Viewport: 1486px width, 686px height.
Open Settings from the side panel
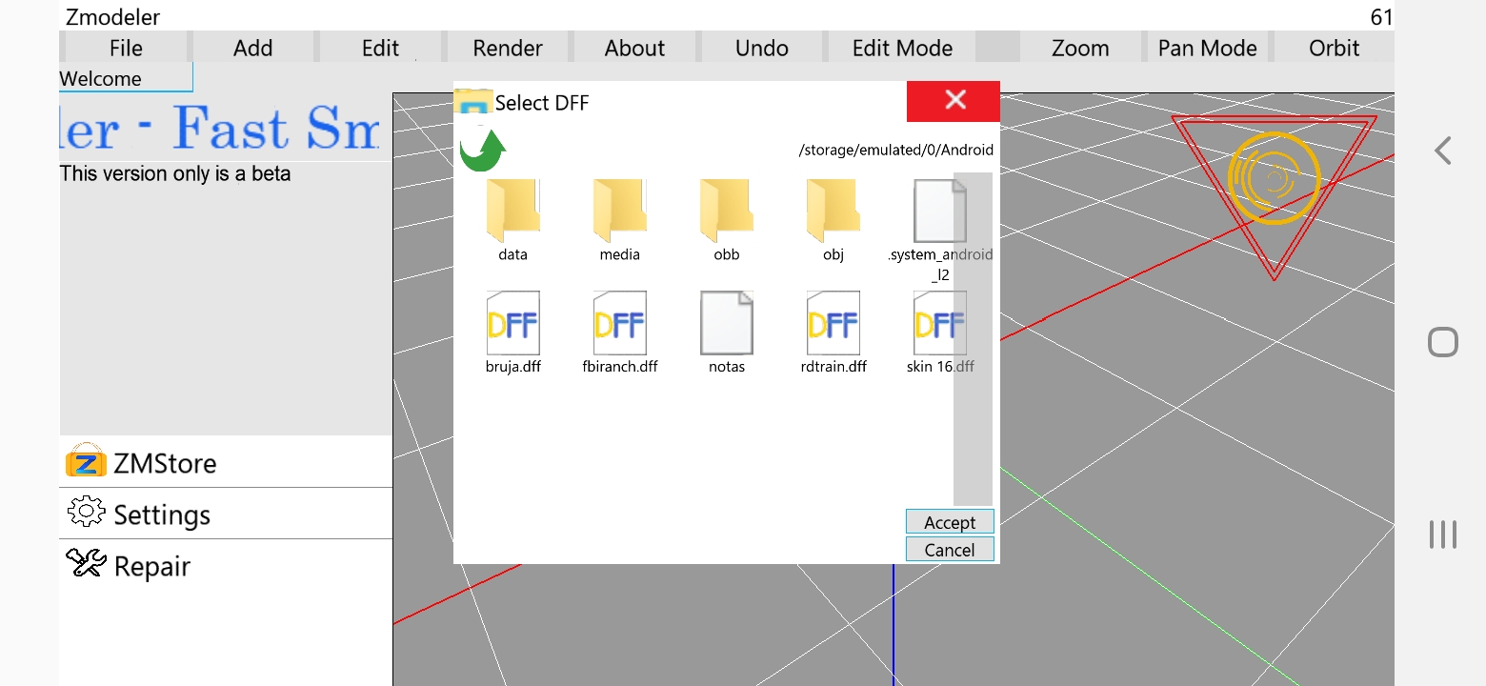[x=226, y=514]
